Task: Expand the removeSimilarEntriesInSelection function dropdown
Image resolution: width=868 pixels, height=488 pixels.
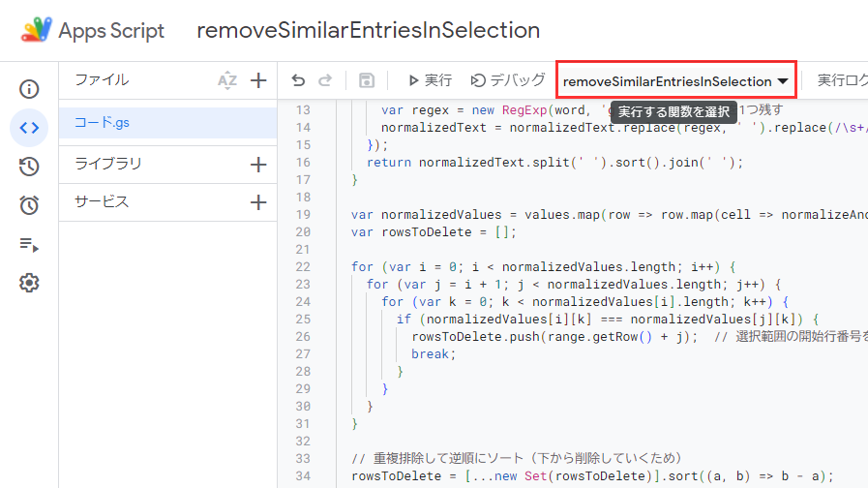Action: [x=675, y=81]
